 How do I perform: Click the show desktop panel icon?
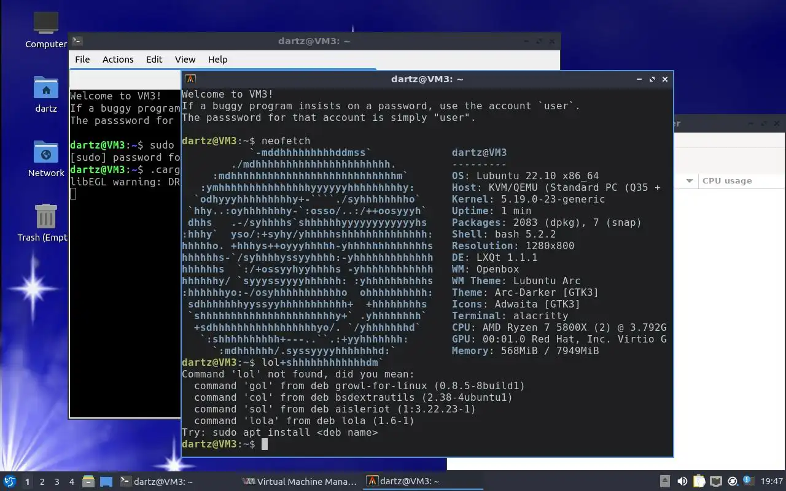106,481
